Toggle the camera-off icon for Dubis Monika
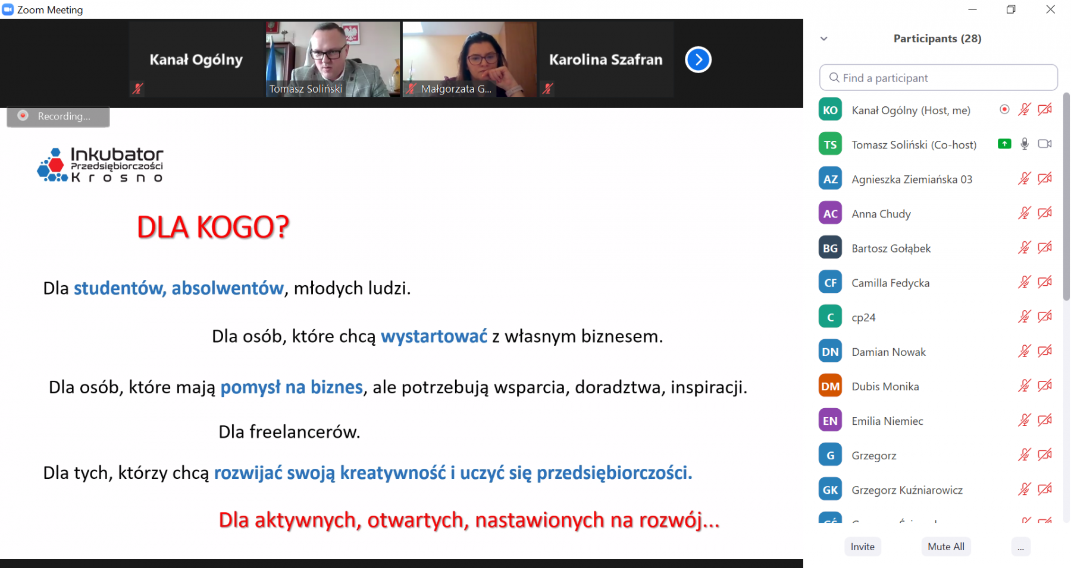 (1045, 386)
